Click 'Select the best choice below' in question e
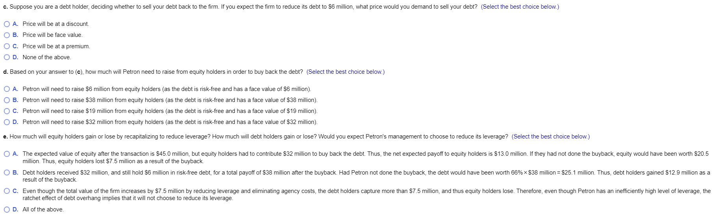 [550, 136]
